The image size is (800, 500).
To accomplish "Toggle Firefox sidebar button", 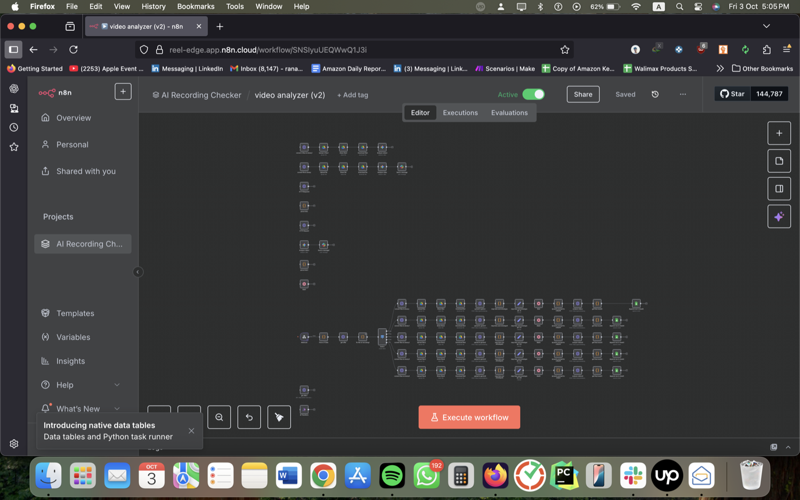I will (13, 50).
